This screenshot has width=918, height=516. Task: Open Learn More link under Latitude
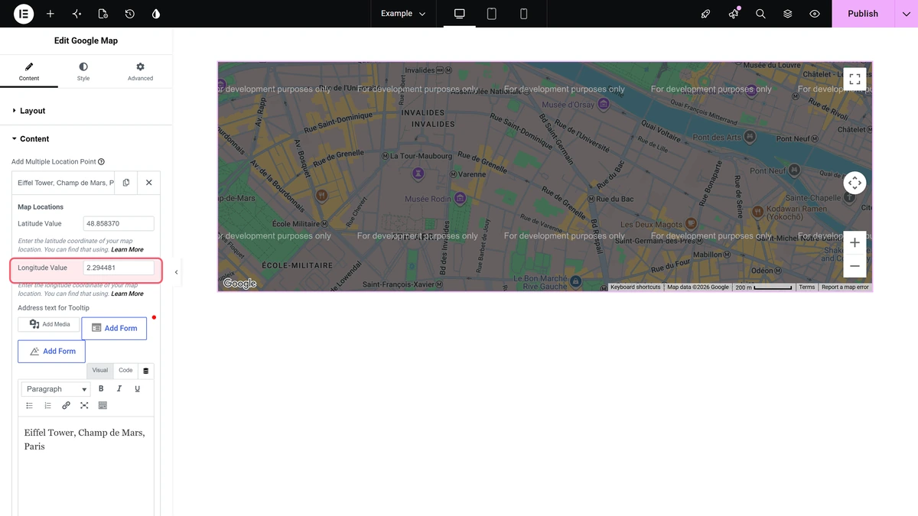click(x=127, y=250)
